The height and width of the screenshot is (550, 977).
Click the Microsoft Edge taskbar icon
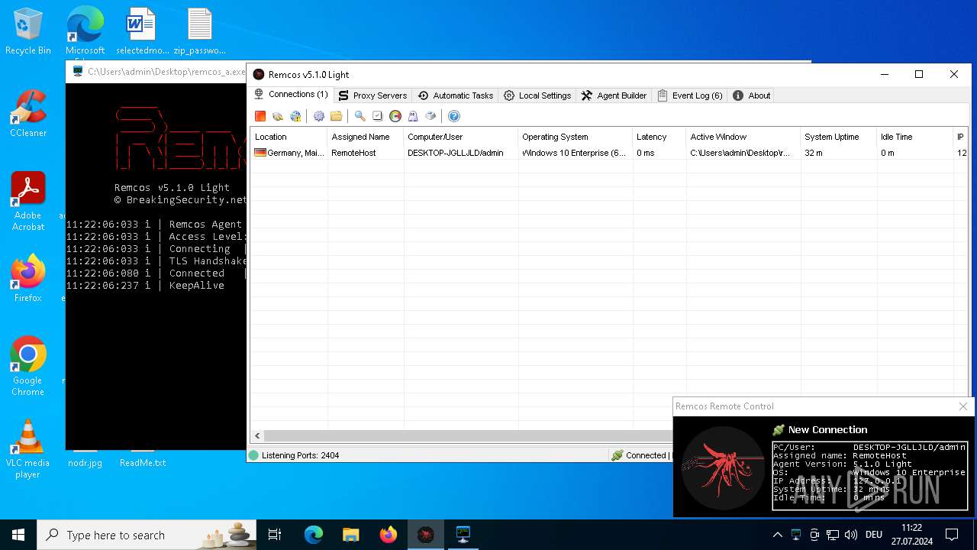[x=314, y=535]
